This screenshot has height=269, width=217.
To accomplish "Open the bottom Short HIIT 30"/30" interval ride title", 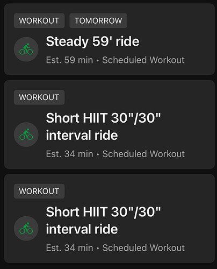I will (103, 221).
